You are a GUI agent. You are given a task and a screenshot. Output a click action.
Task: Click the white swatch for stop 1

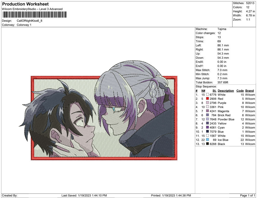tap(207, 95)
